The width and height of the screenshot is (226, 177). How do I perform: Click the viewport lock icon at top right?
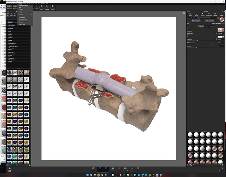184,13
